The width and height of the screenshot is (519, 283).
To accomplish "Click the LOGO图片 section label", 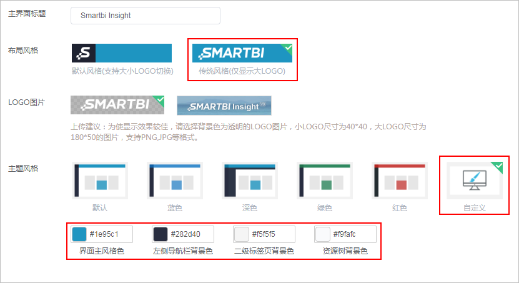I will 26,102.
